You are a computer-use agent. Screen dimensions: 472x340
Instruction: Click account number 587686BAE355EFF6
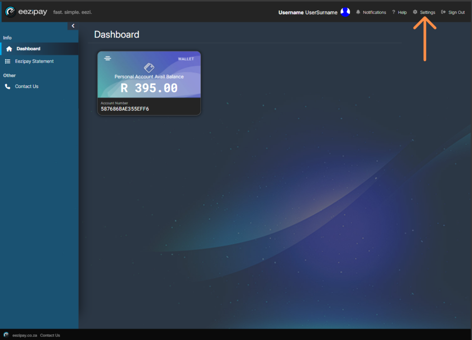[125, 109]
